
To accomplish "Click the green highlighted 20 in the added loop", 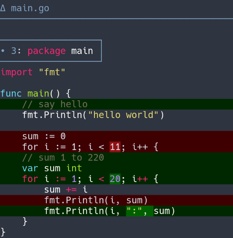I will point(115,179).
